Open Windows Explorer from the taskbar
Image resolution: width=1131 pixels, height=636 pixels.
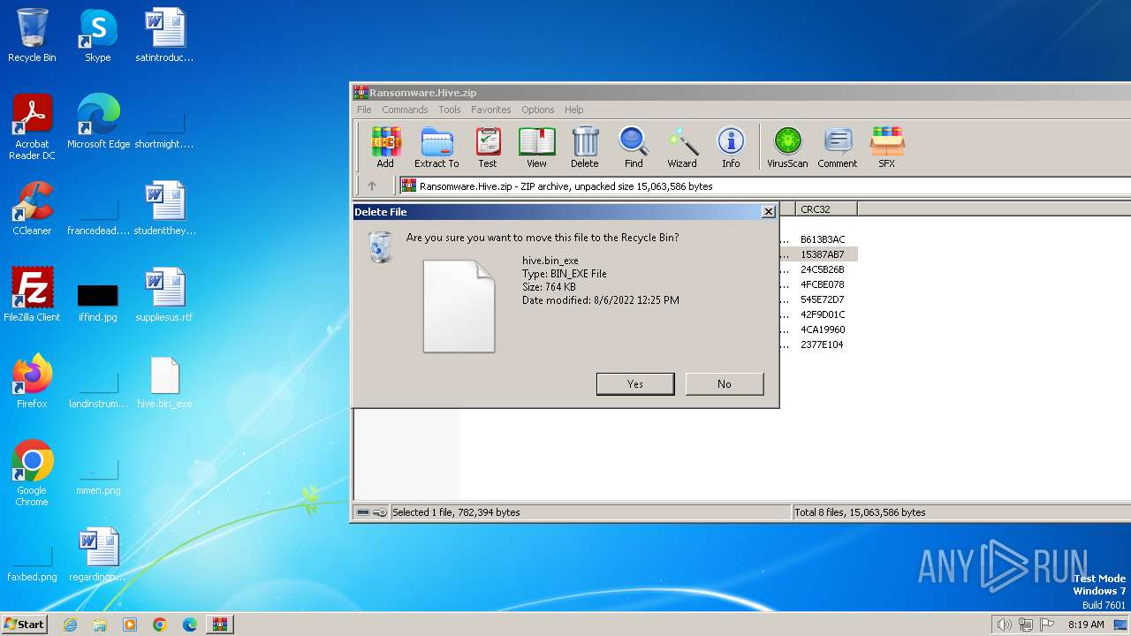pos(100,625)
